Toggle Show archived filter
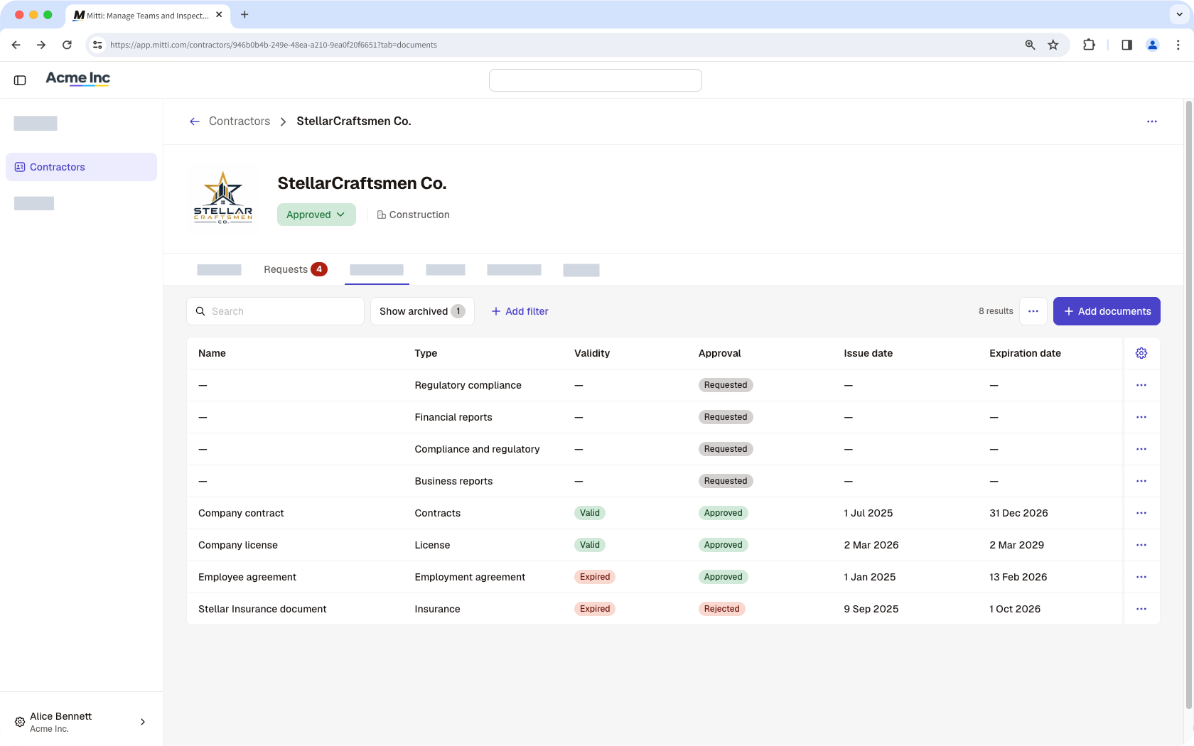The height and width of the screenshot is (746, 1194). click(422, 311)
